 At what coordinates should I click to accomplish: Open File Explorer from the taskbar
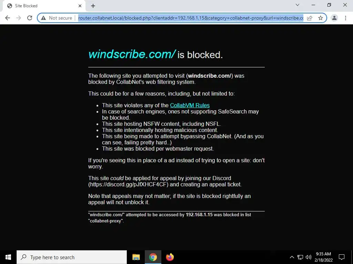[136, 257]
